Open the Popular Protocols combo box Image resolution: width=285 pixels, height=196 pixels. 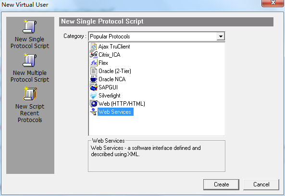click(x=157, y=37)
